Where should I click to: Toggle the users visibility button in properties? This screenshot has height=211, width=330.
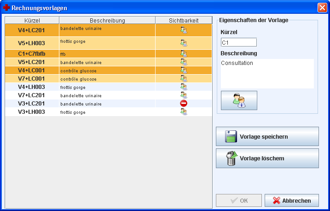coord(239,100)
